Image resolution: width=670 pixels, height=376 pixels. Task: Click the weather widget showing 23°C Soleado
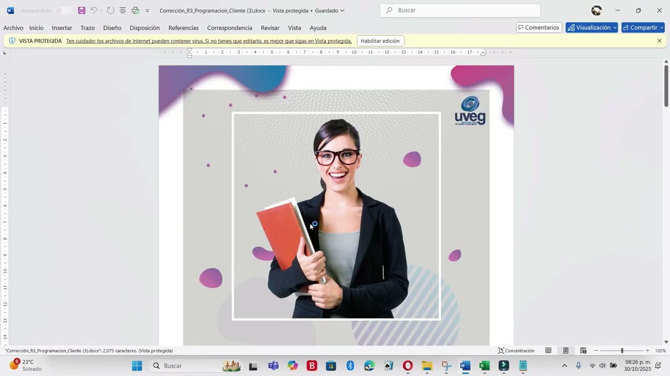pyautogui.click(x=25, y=366)
